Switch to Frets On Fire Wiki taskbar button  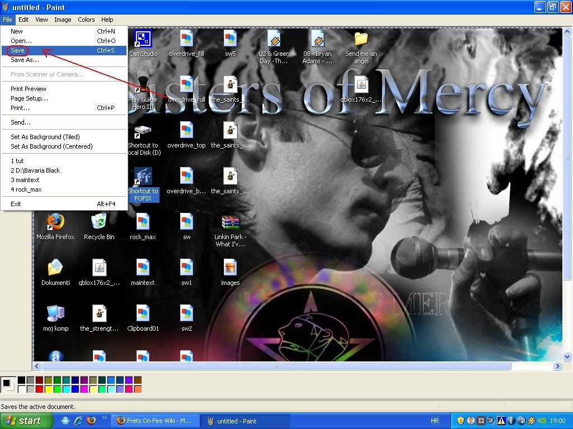click(x=155, y=421)
